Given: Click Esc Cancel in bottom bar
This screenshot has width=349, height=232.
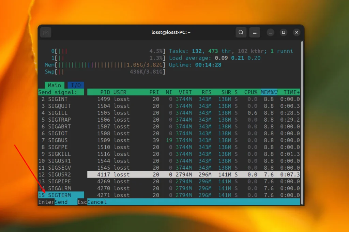Looking at the screenshot, I should [92, 202].
